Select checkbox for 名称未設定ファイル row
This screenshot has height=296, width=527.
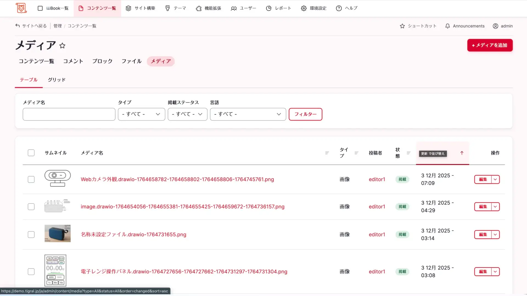(x=31, y=235)
